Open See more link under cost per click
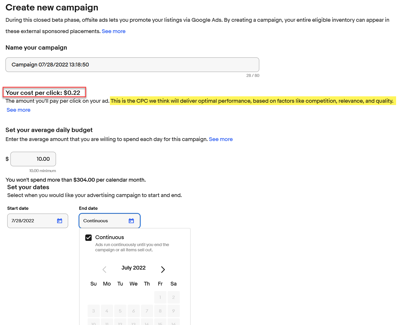The height and width of the screenshot is (325, 399). pos(19,110)
